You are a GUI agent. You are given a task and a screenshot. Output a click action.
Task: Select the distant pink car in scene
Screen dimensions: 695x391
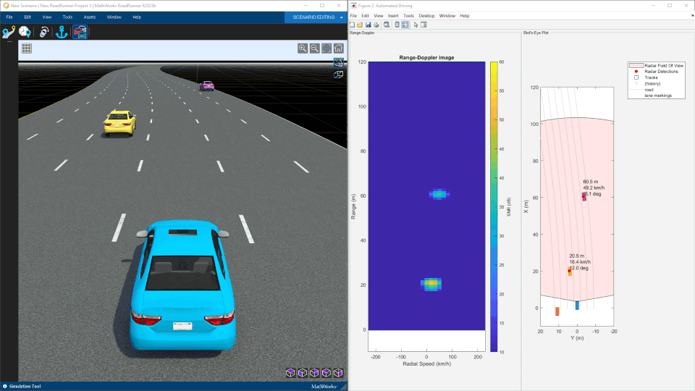[x=206, y=85]
